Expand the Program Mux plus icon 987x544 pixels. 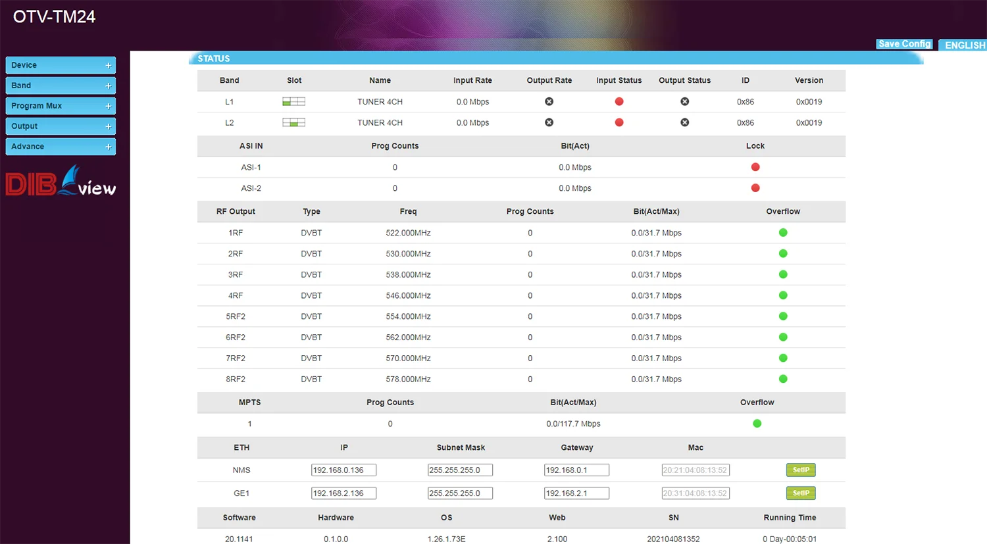109,107
